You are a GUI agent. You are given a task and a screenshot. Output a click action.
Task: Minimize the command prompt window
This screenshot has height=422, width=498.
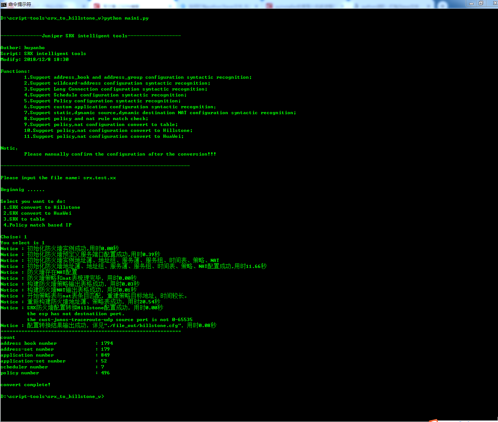[x=471, y=3]
